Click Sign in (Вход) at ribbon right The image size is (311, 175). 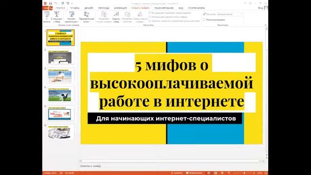pyautogui.click(x=260, y=8)
